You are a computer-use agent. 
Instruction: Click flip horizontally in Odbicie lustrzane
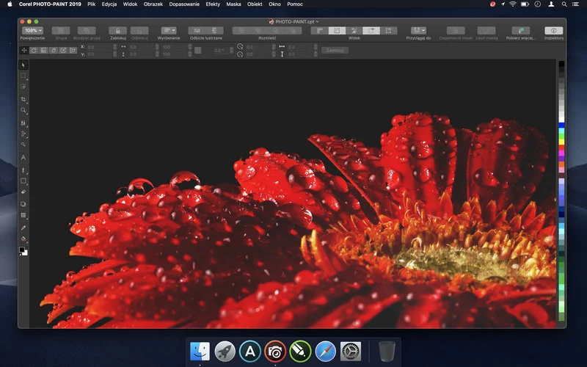pyautogui.click(x=197, y=30)
